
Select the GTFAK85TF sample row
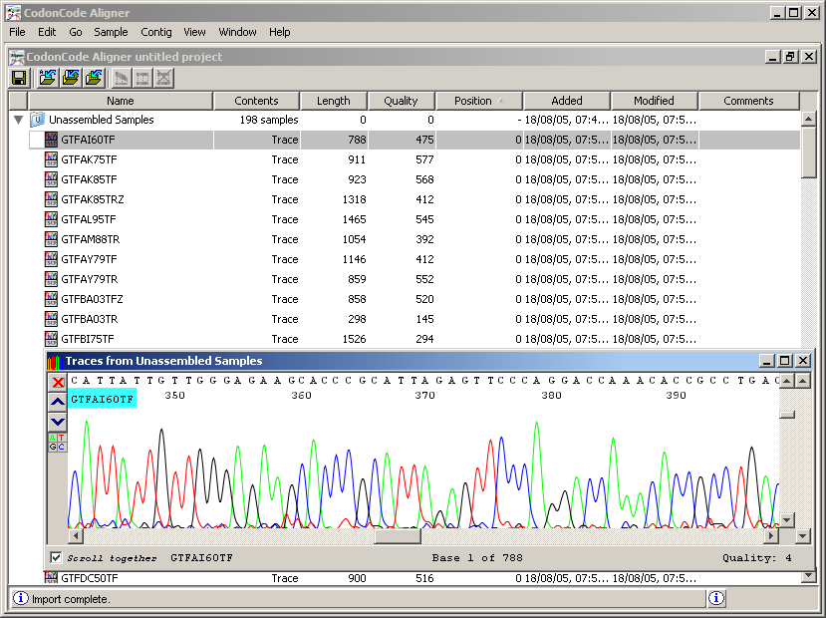414,179
